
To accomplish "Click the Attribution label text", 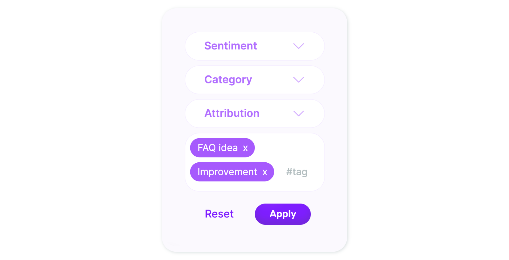I will click(232, 113).
